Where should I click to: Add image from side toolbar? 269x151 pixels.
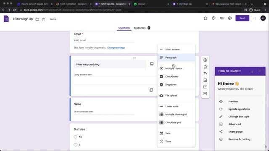(x=205, y=80)
